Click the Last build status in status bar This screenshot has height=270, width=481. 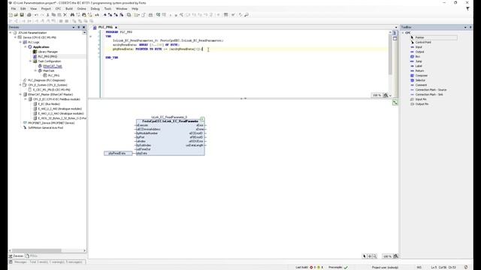pyautogui.click(x=309, y=267)
